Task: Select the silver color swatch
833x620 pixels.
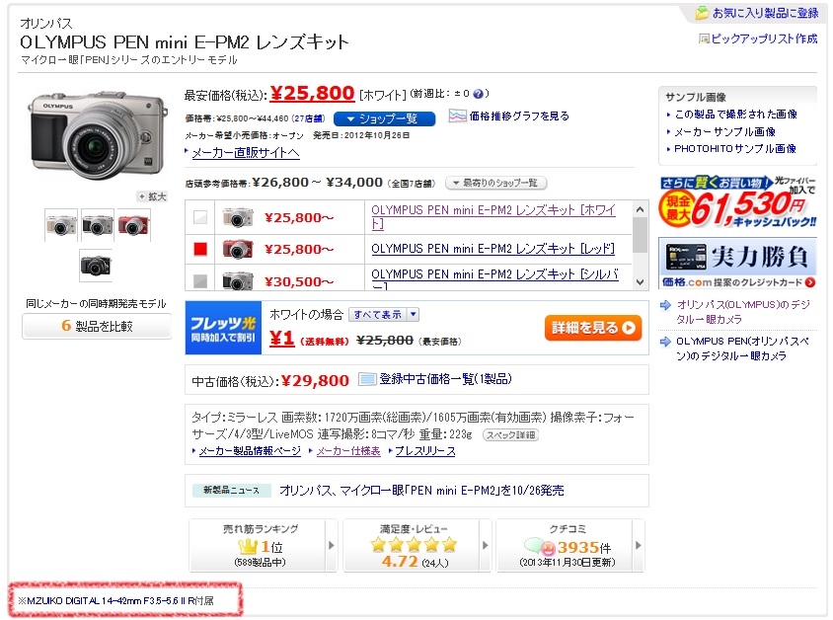Action: (x=200, y=281)
